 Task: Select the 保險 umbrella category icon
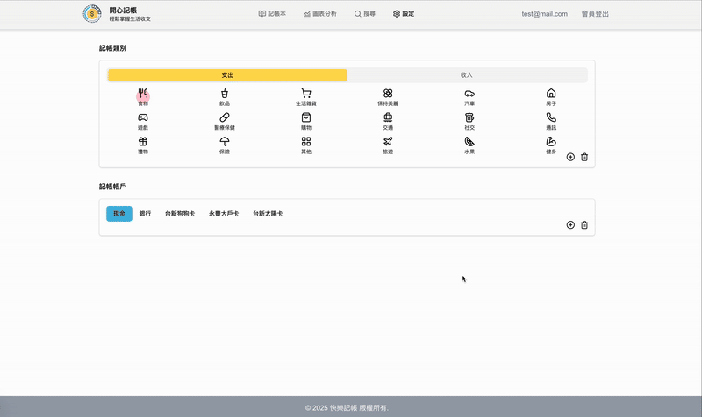pos(225,142)
